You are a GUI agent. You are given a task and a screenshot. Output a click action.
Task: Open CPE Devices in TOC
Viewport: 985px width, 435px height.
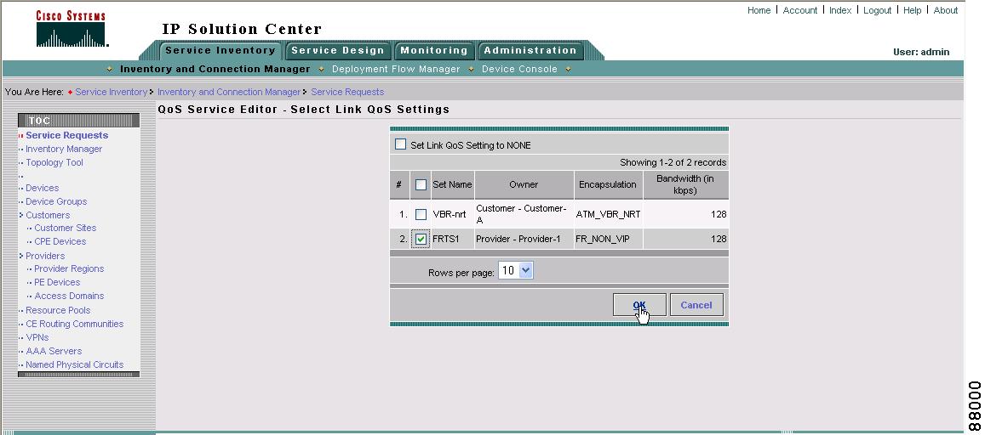(60, 241)
